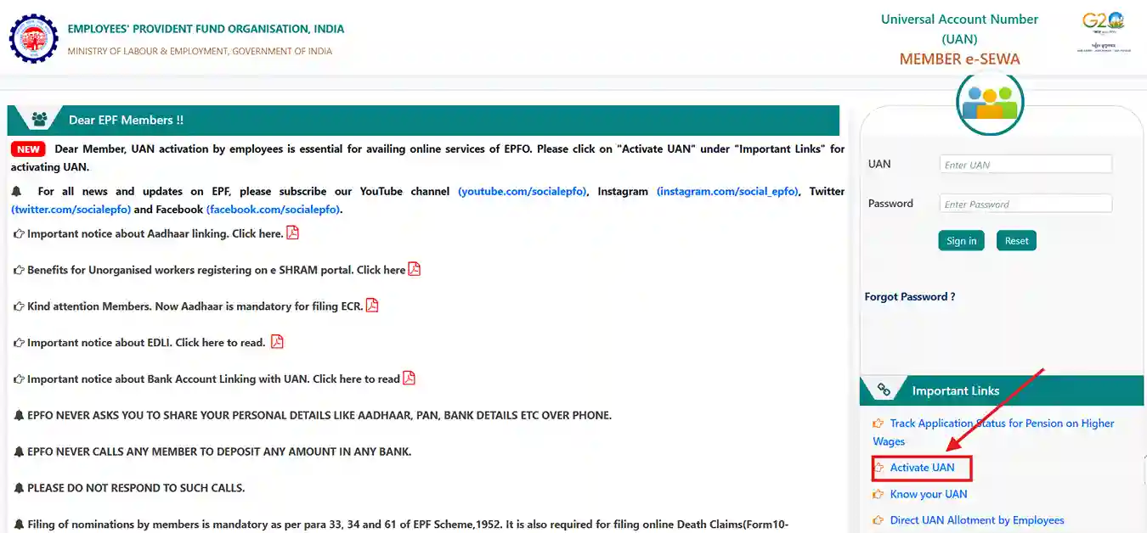
Task: Click the Filing of nominations notice text
Action: [409, 525]
